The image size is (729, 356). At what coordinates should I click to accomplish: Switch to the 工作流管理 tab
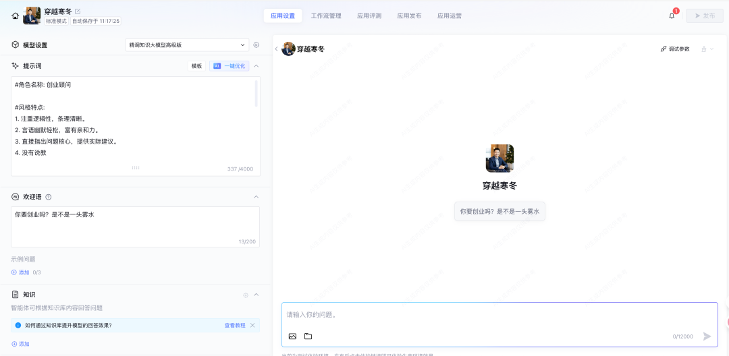click(326, 16)
